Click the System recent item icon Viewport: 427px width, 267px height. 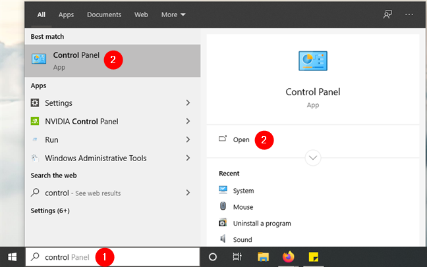pos(223,189)
